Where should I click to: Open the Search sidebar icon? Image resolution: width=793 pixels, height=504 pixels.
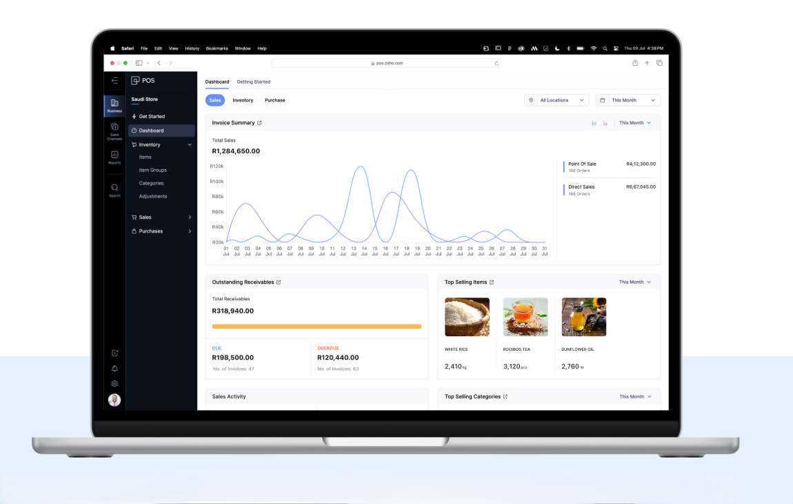pyautogui.click(x=114, y=191)
